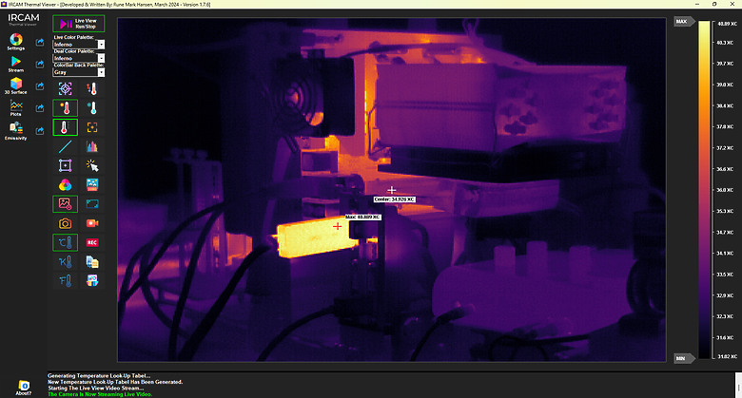Select the rectangle region tool
Screen dimensions: 742x398
point(66,165)
